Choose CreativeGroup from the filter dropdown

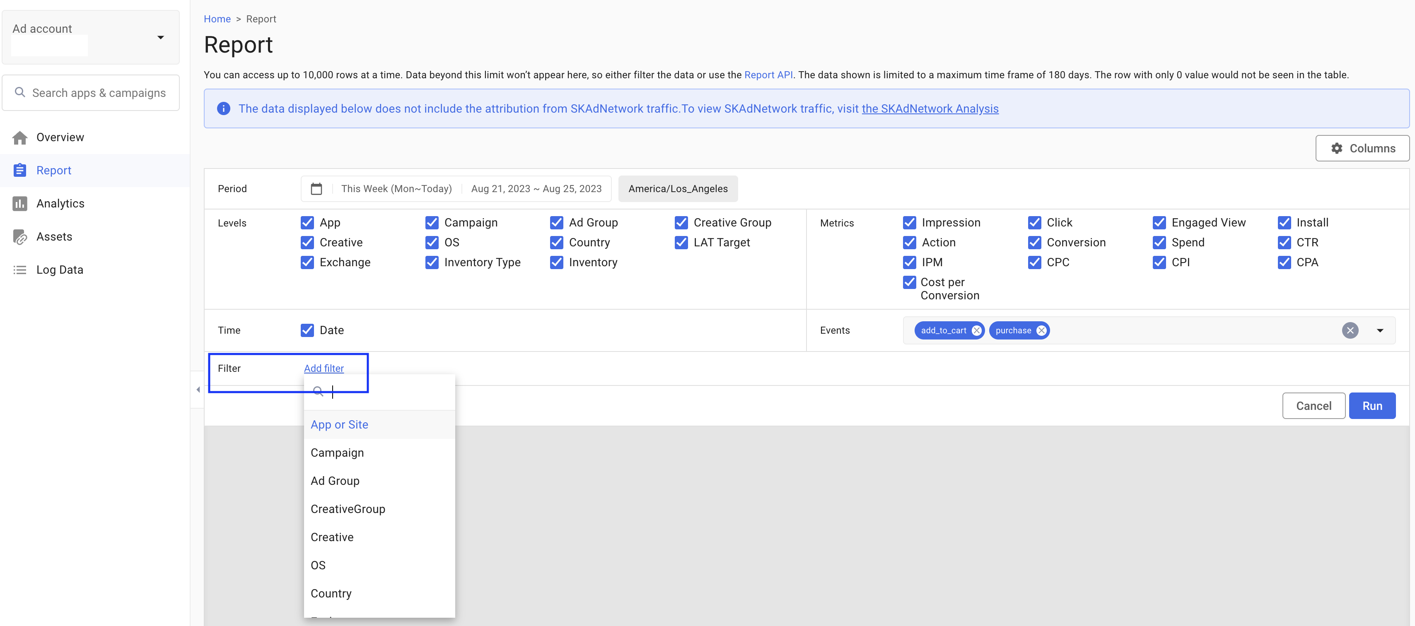348,509
